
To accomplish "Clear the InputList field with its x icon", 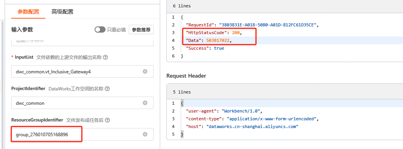I will point(145,71).
